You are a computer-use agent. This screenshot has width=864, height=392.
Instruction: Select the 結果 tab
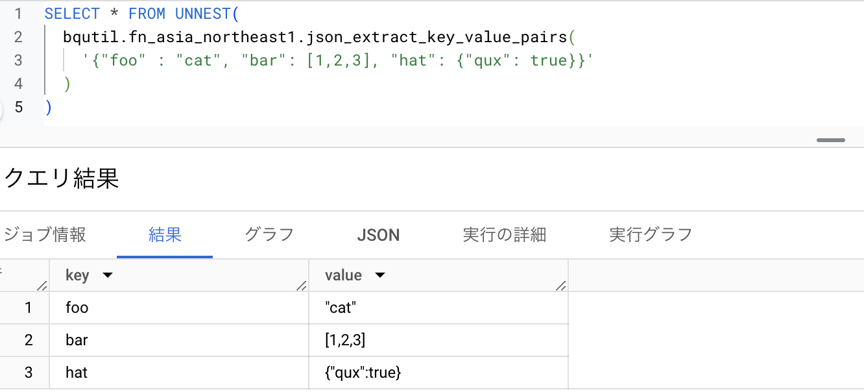[x=165, y=234]
